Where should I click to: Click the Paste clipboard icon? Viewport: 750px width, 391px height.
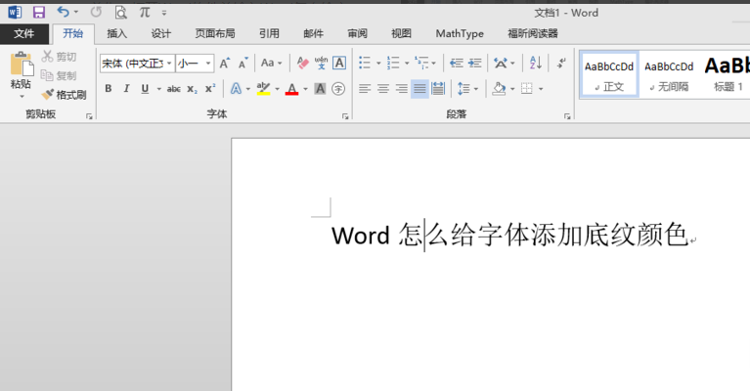coord(22,65)
